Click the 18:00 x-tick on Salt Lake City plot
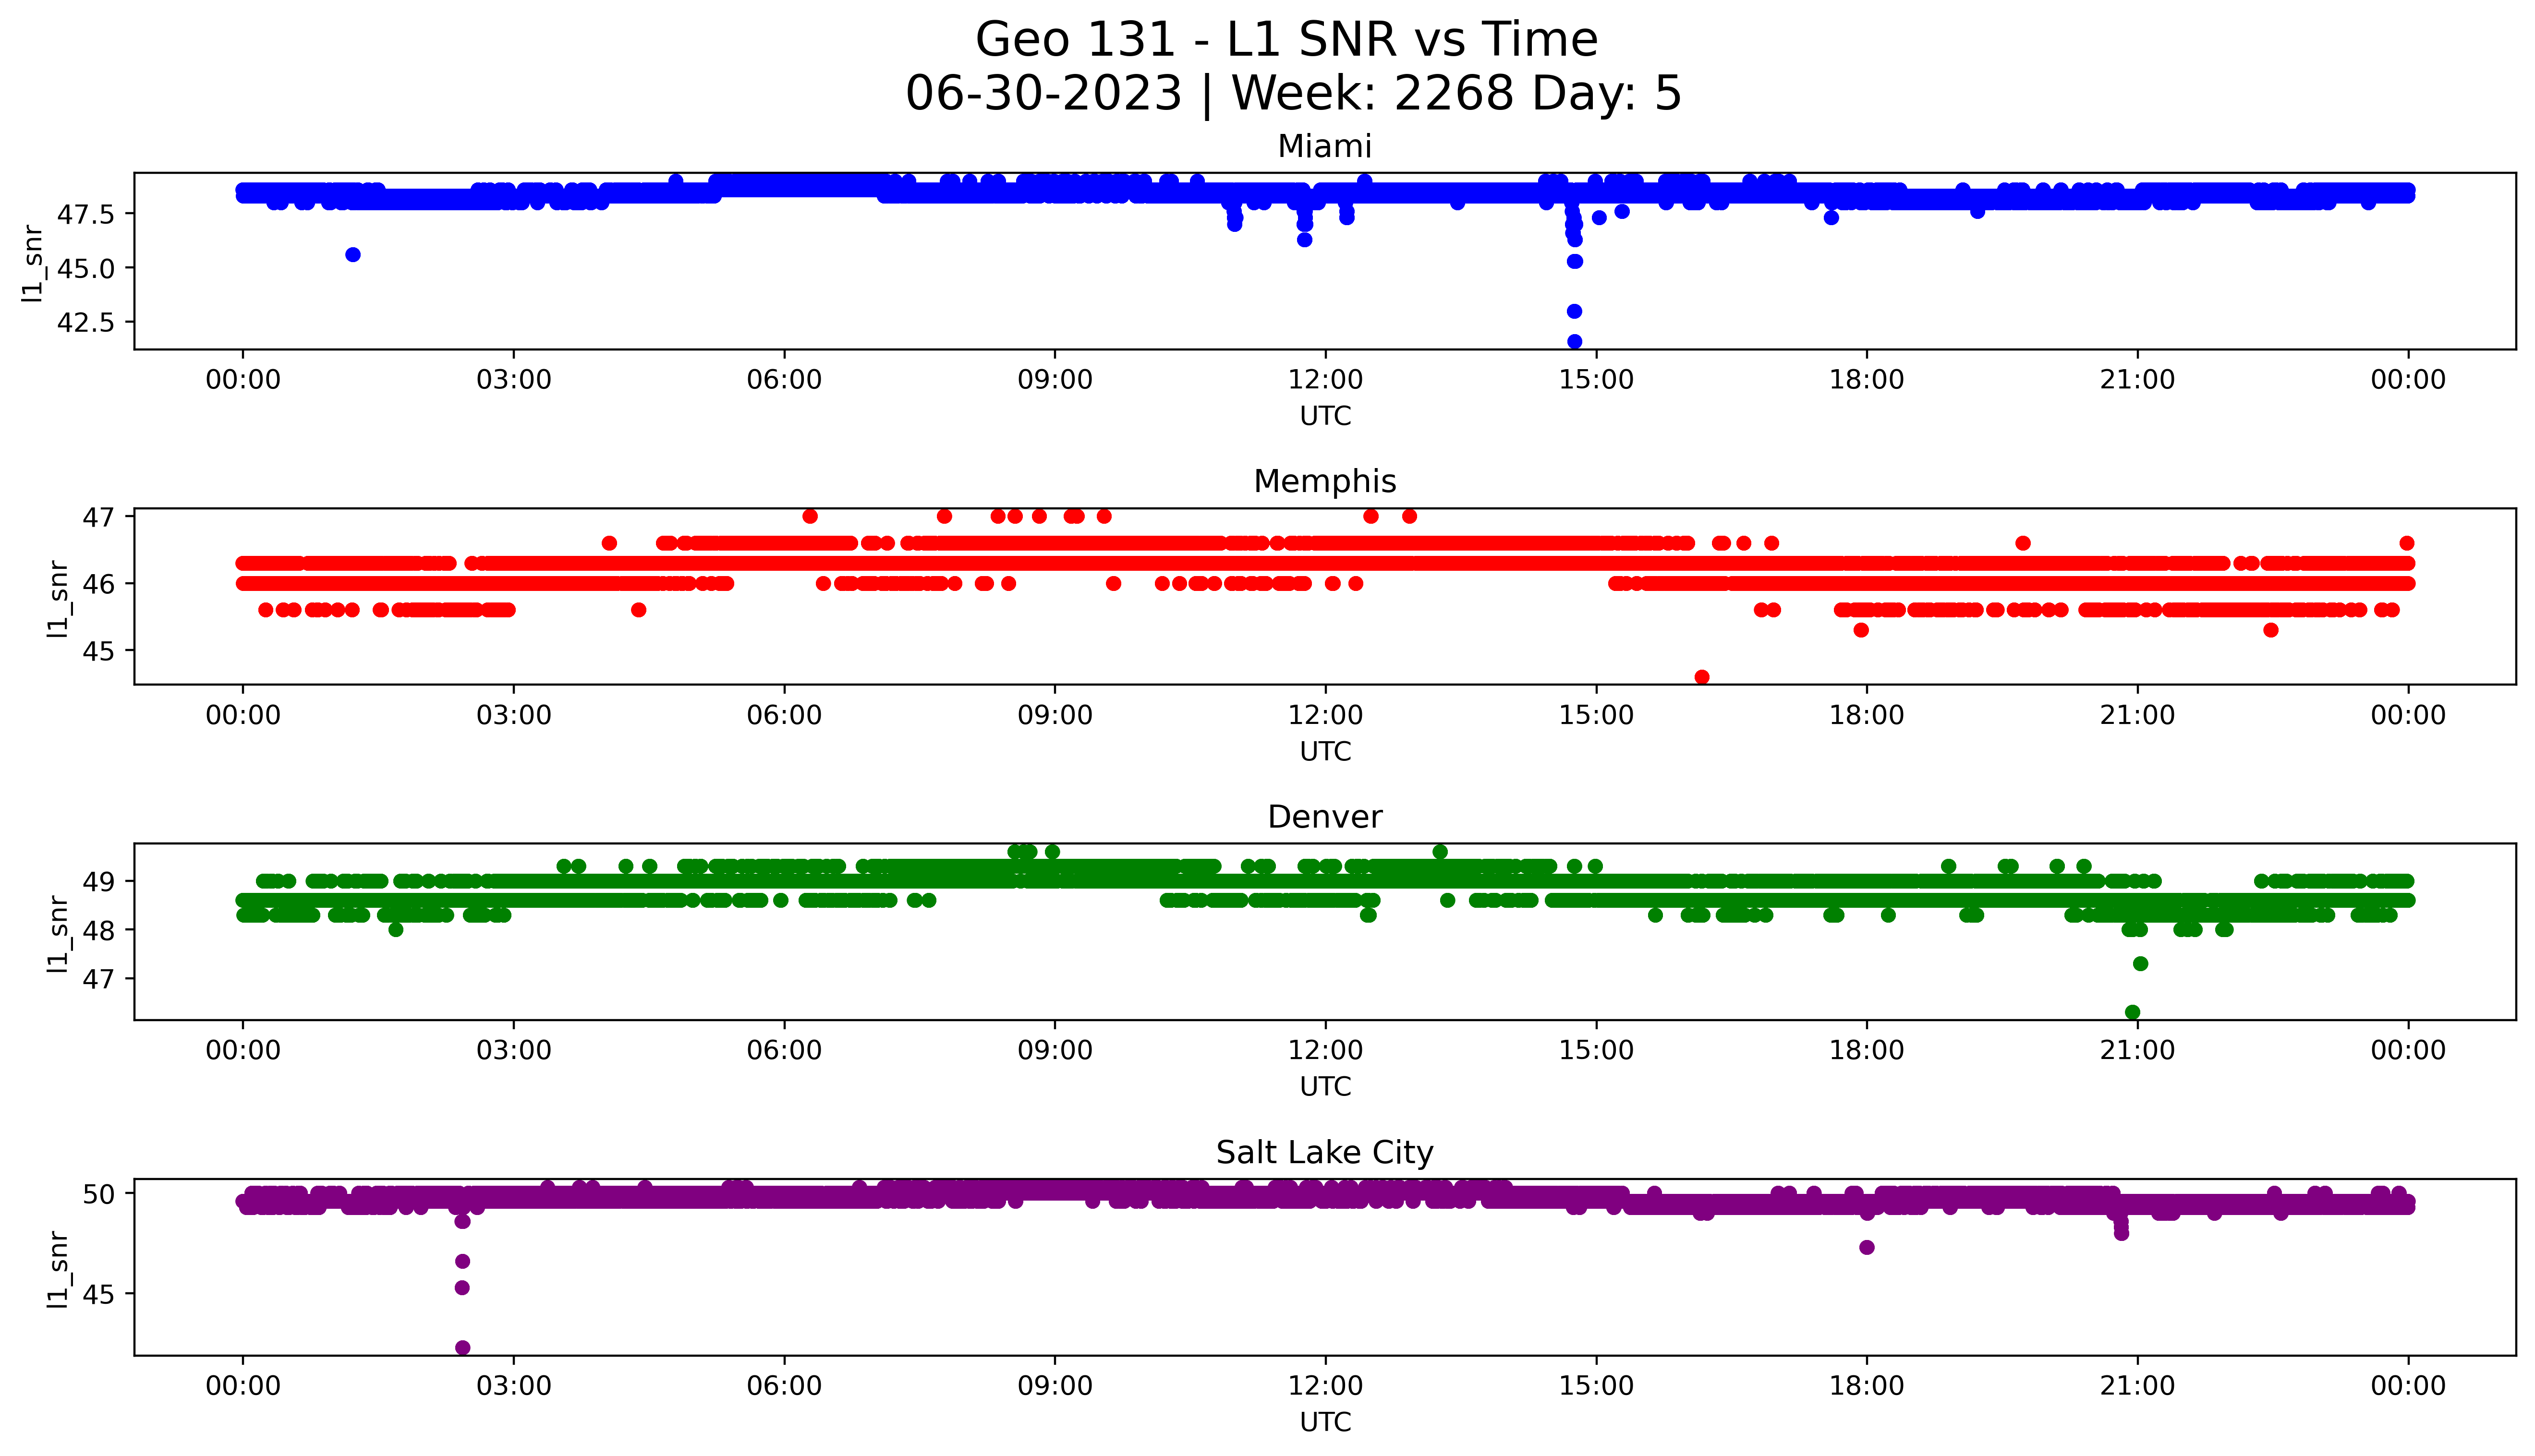2535x1456 pixels. [1867, 1386]
